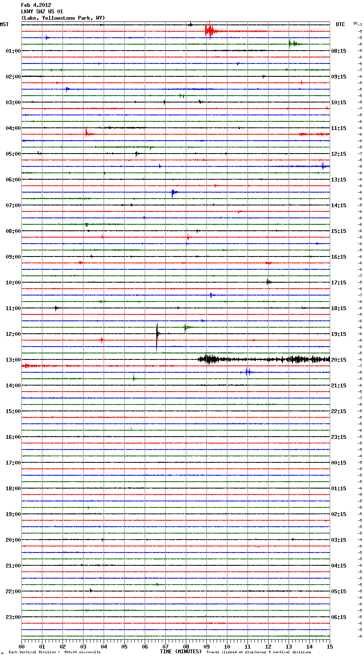
Task: Click the 19:00 MST time label
Action: (x=13, y=514)
